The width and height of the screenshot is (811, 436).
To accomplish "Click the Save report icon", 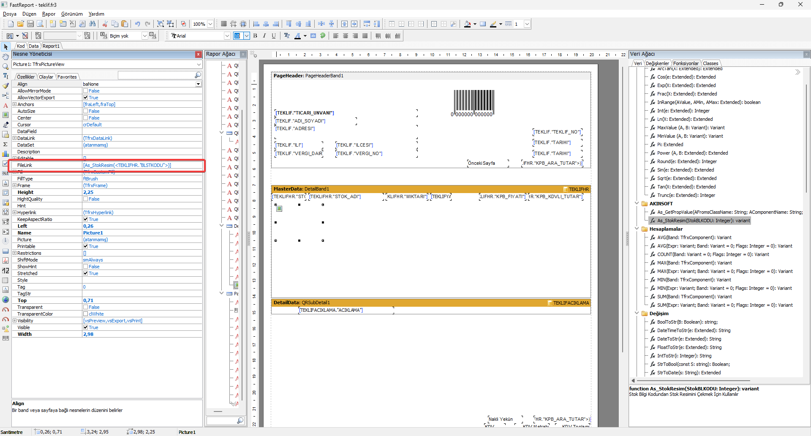I will pos(30,24).
